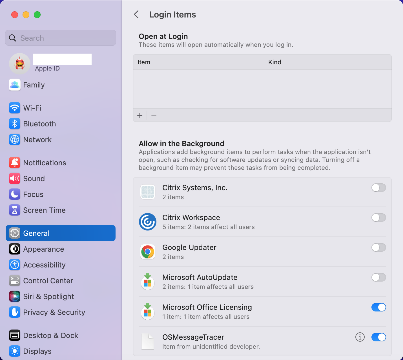Viewport: 403px width, 360px height.
Task: Select Wi-Fi label in the sidebar
Action: [x=32, y=108]
